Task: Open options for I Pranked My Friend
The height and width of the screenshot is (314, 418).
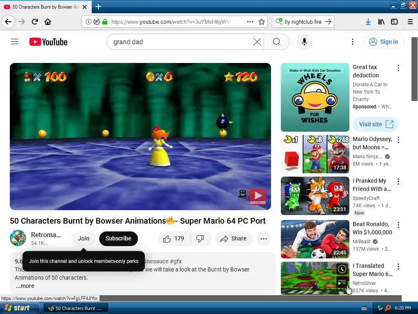Action: click(x=398, y=182)
